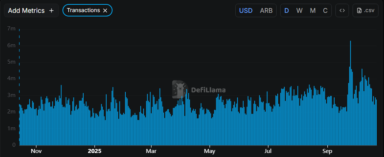Click the Nov label on the x-axis
Image resolution: width=384 pixels, height=157 pixels.
tap(36, 151)
